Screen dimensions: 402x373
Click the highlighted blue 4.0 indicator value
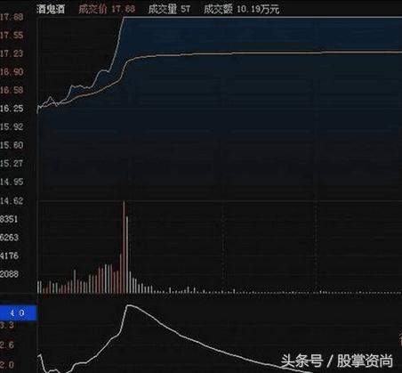[x=18, y=313]
